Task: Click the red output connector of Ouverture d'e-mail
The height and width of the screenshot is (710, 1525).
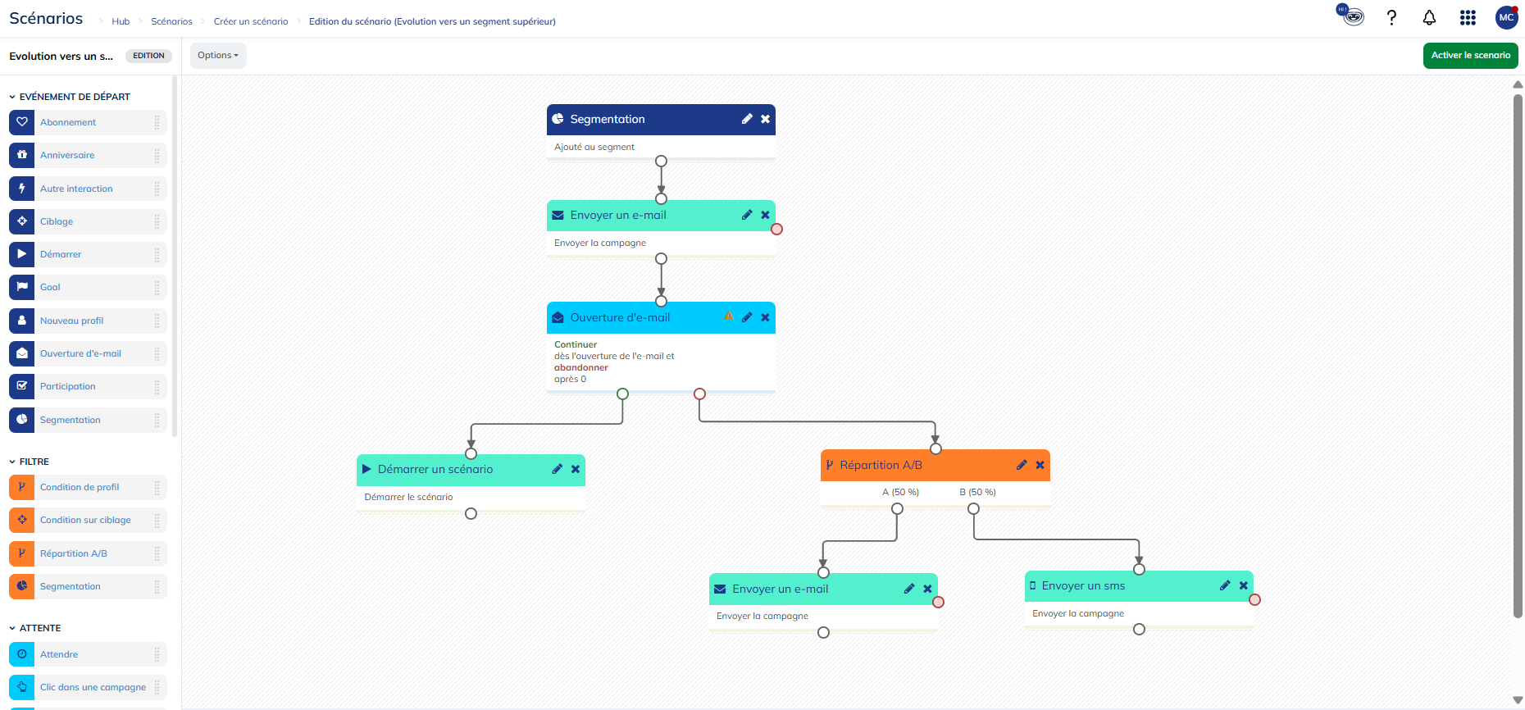Action: (x=699, y=394)
